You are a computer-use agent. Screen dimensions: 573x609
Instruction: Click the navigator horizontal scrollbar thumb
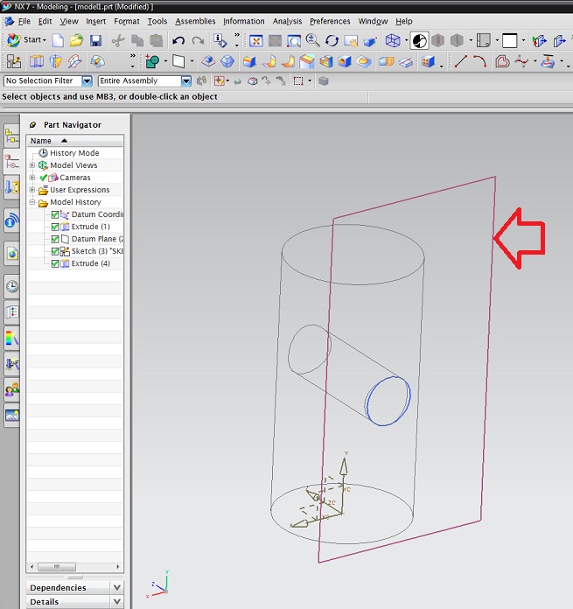57,567
